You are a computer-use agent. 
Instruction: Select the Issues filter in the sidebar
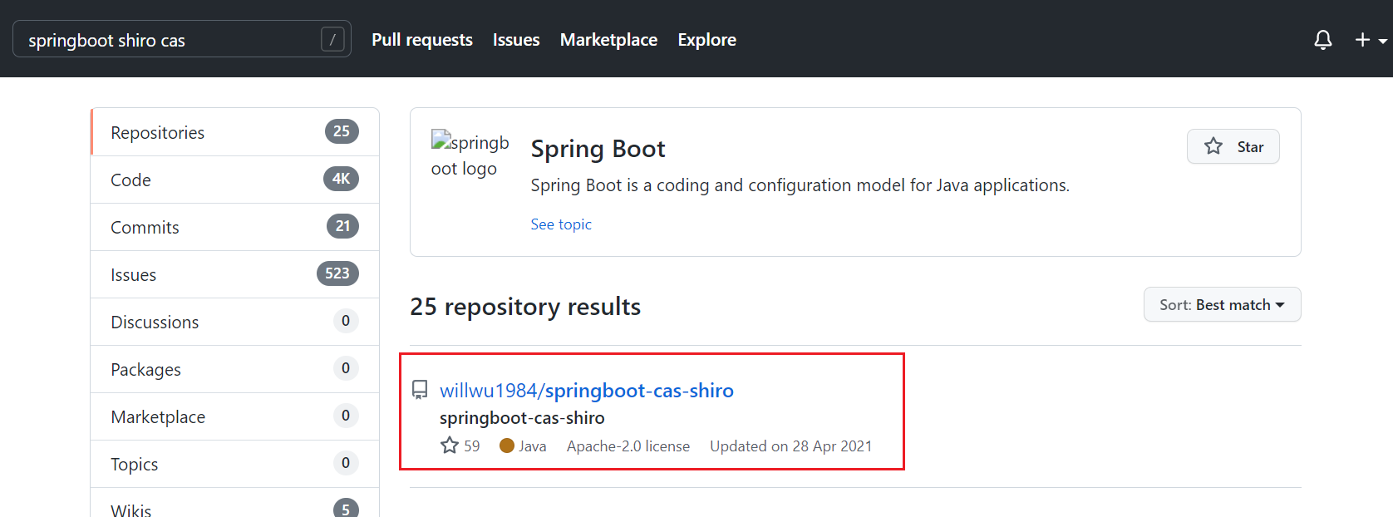pos(235,274)
